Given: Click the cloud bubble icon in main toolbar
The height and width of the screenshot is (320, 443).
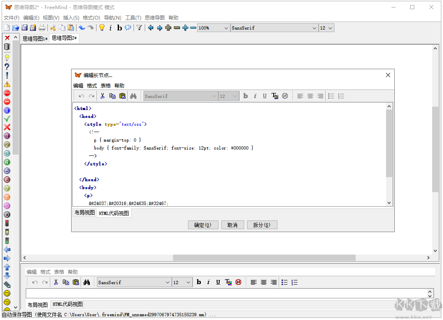Looking at the screenshot, I should [x=128, y=28].
